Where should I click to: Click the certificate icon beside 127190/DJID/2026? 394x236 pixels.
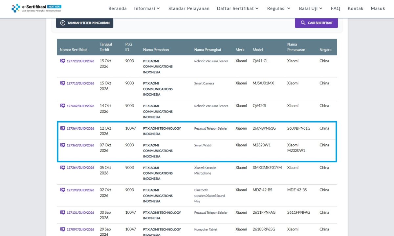pyautogui.click(x=63, y=190)
